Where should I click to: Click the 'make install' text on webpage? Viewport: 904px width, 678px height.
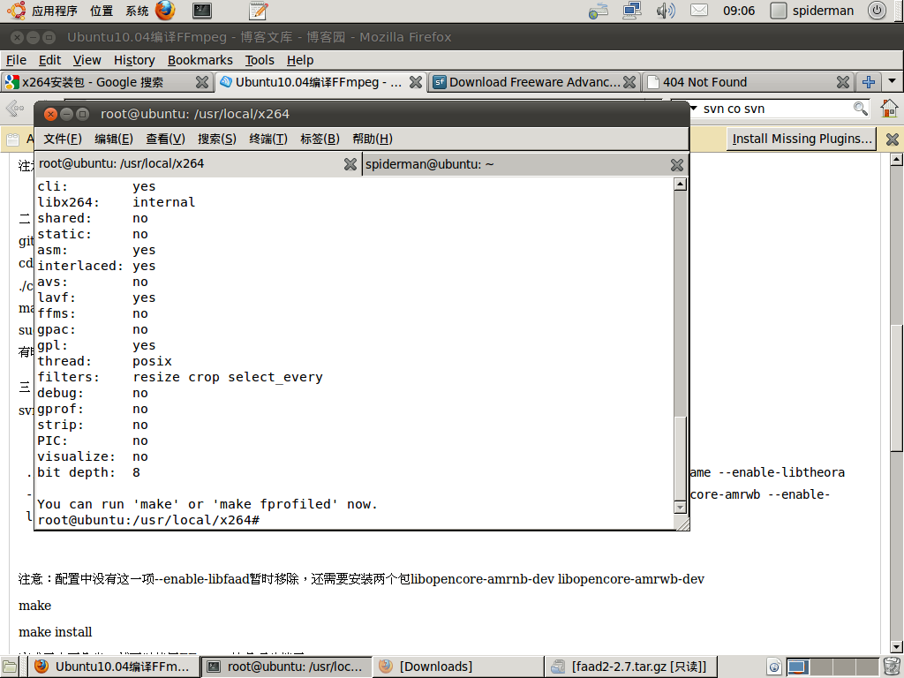coord(56,632)
